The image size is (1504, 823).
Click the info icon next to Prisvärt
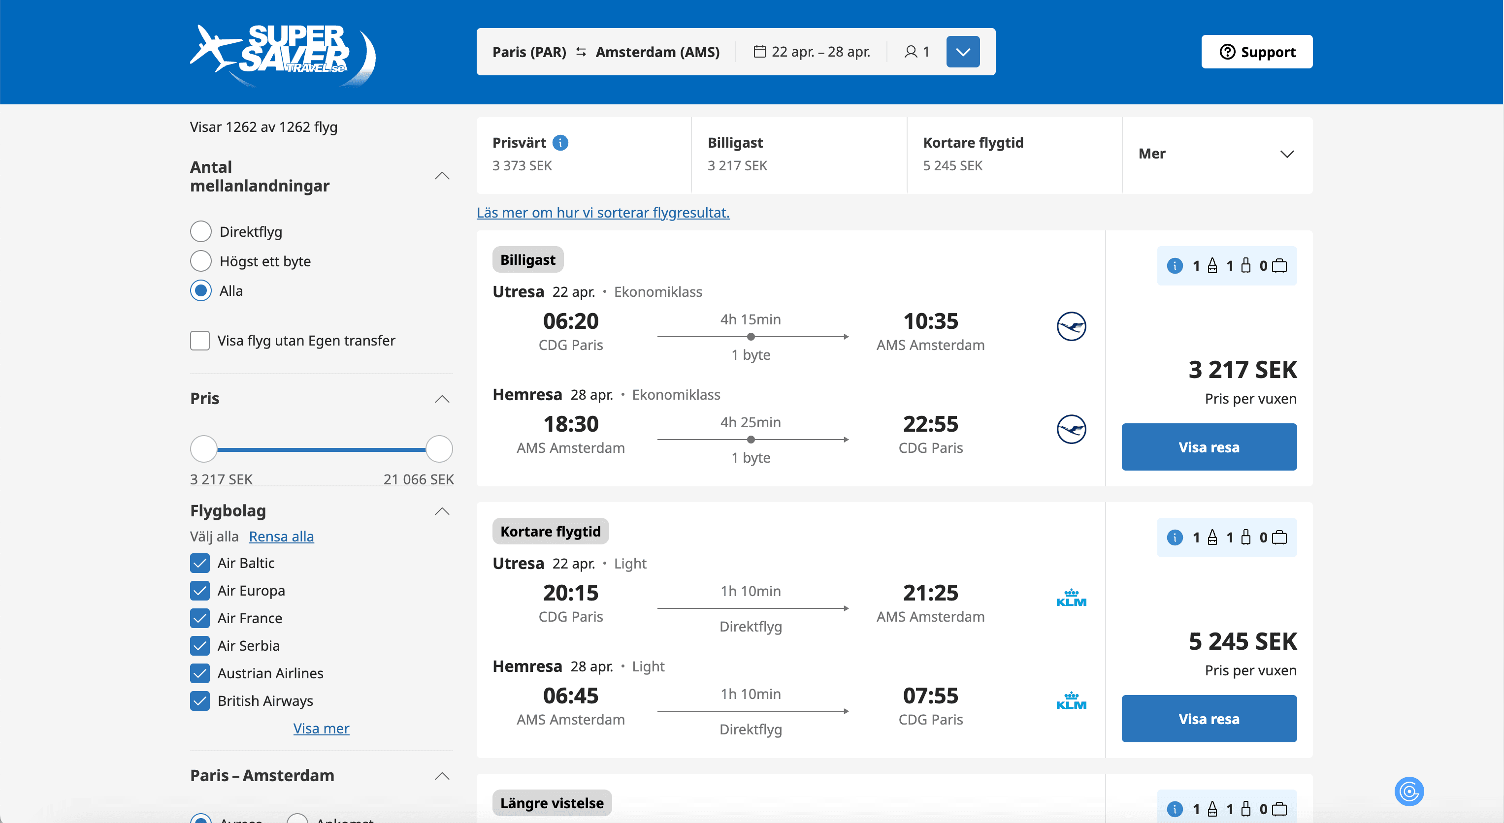(x=560, y=142)
